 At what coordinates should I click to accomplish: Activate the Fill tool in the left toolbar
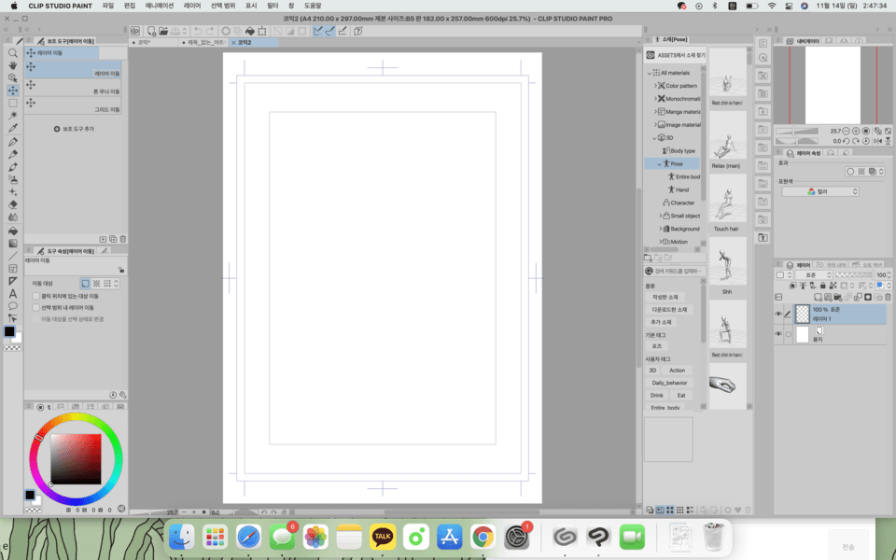click(13, 230)
